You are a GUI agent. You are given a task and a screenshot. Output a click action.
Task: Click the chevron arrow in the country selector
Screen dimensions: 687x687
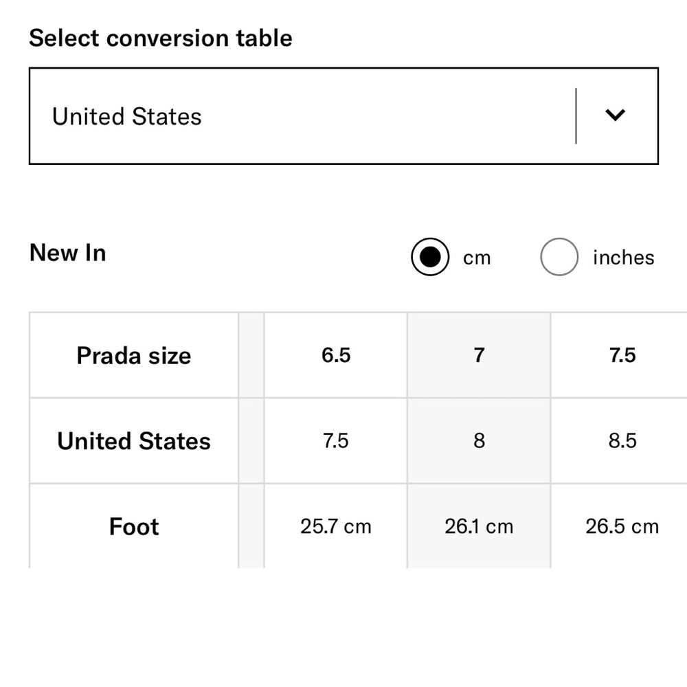[615, 115]
